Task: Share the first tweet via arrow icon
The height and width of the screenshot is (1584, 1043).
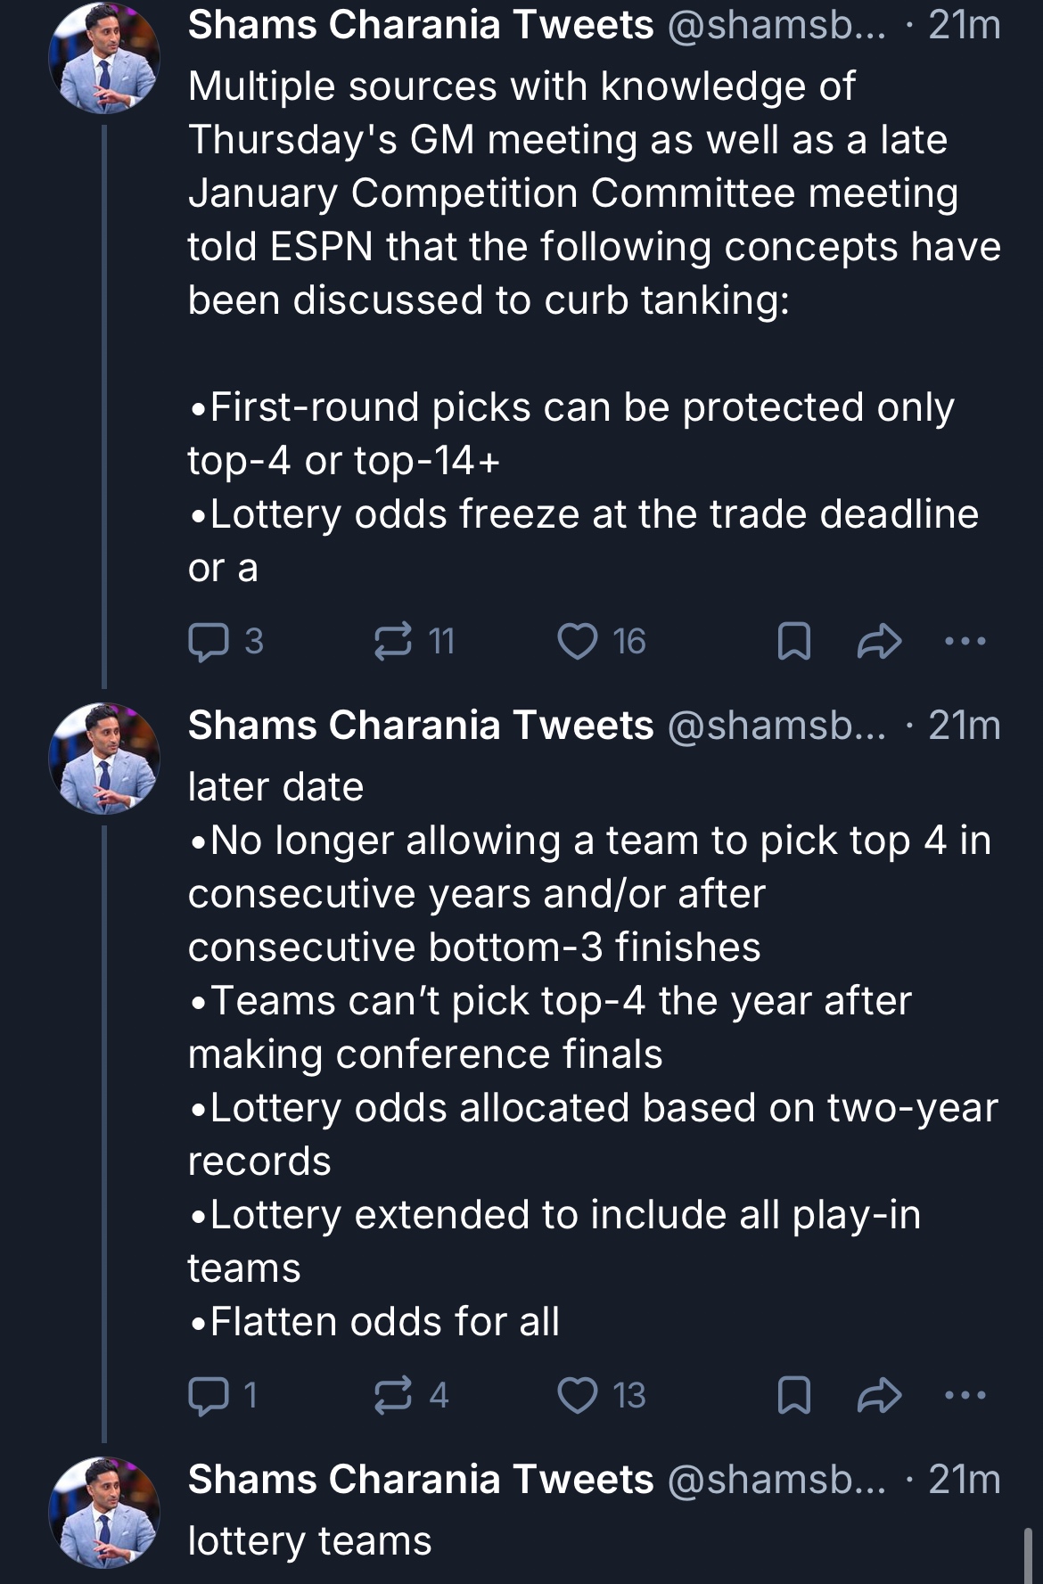Action: (879, 641)
